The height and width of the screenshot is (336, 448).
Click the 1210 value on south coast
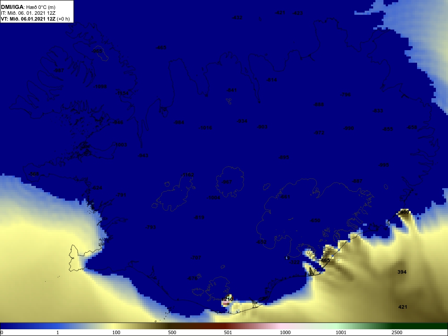227,299
